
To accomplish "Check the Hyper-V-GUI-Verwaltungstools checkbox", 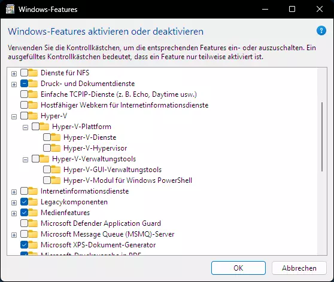I will pos(47,170).
